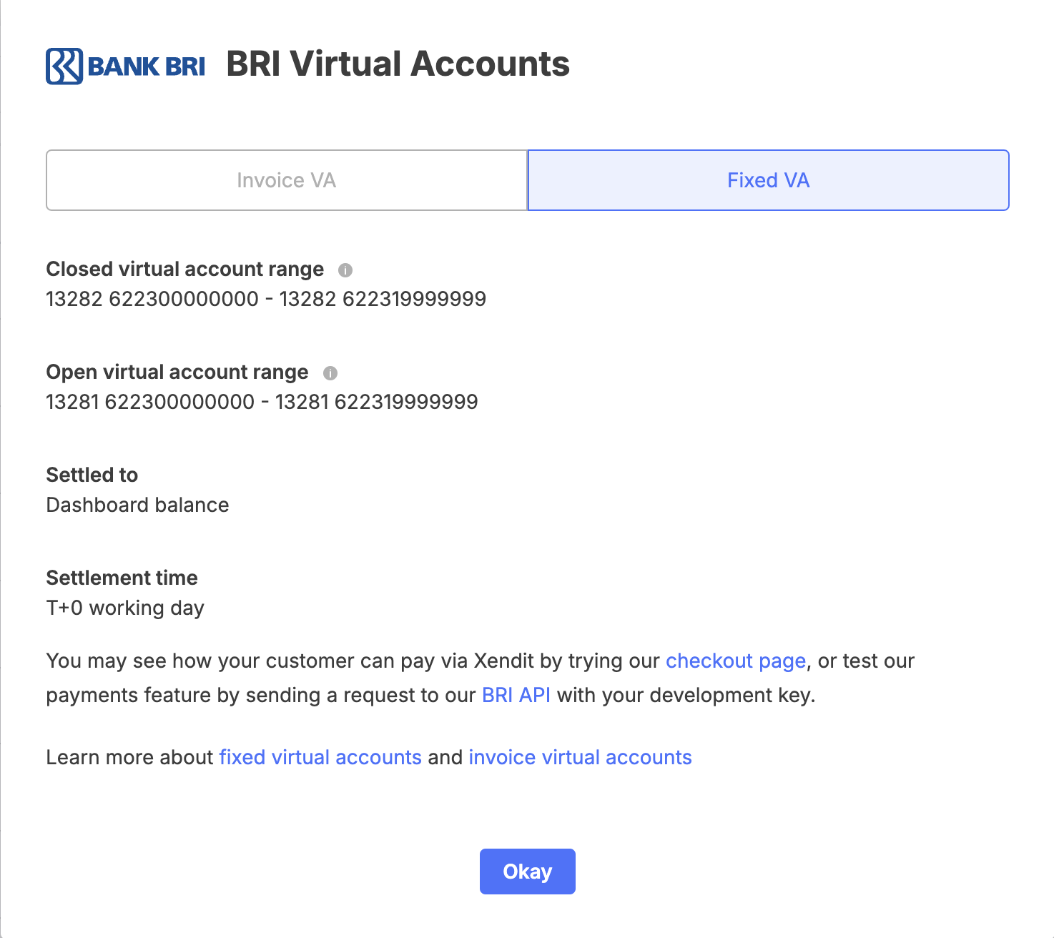This screenshot has height=938, width=1054.
Task: Click the Settled to label
Action: (92, 475)
